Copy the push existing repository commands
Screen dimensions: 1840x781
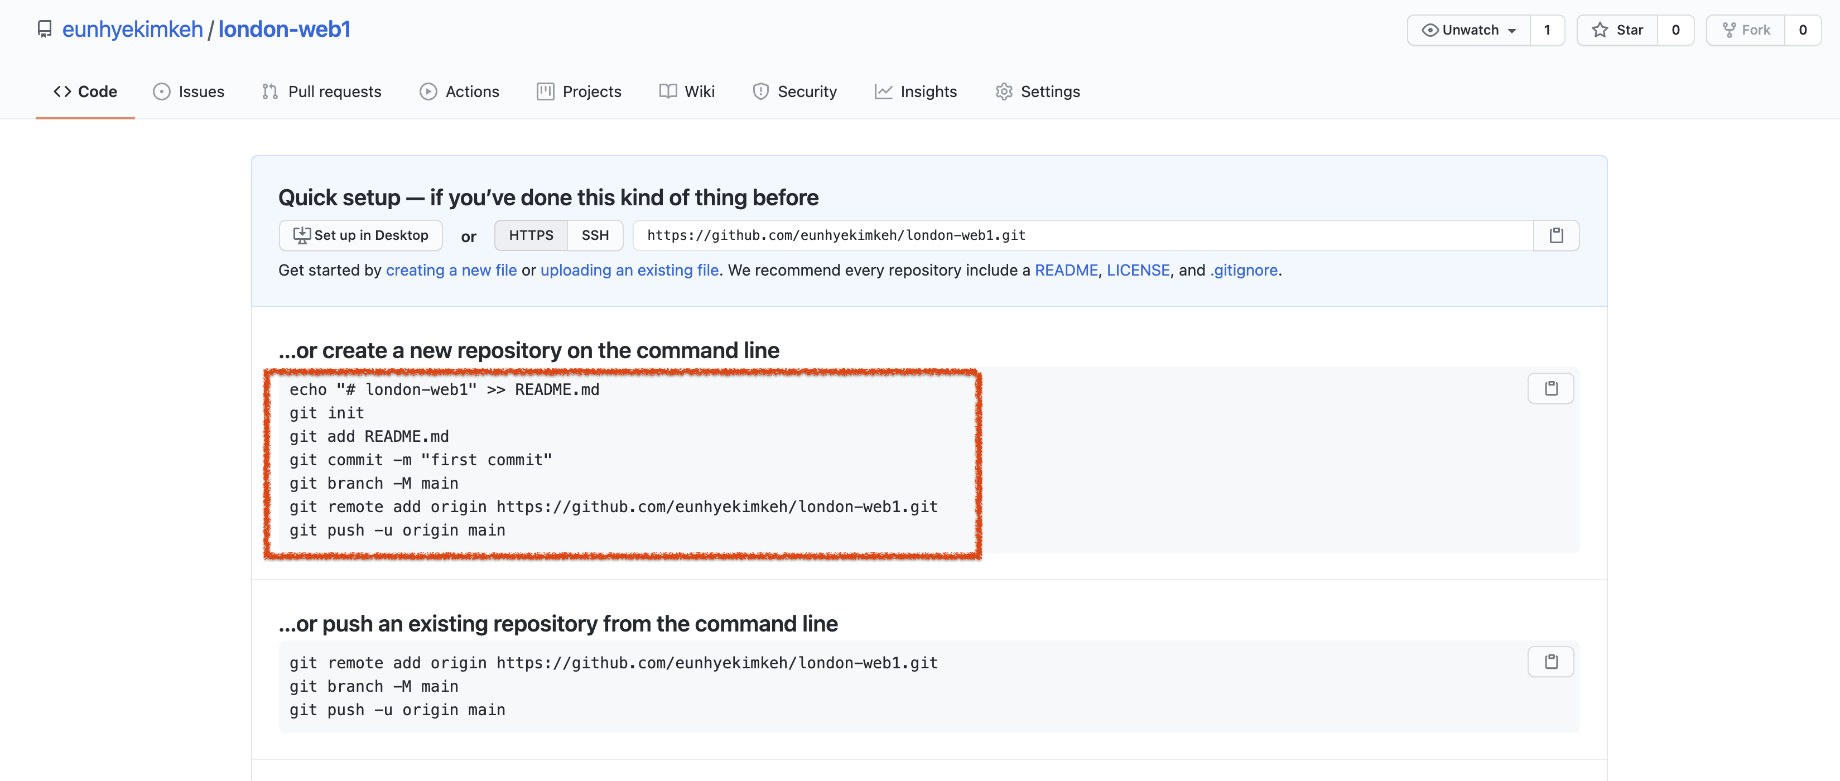[1550, 662]
